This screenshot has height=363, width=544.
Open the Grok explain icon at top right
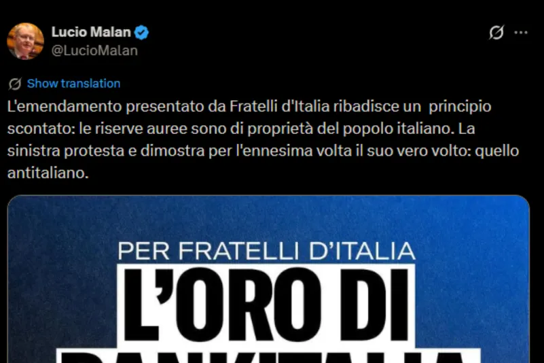coord(496,33)
